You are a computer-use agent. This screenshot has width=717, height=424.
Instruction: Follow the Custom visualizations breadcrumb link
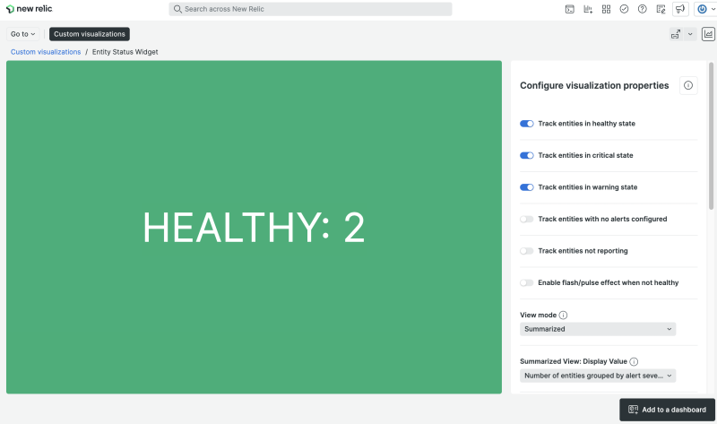(x=46, y=52)
